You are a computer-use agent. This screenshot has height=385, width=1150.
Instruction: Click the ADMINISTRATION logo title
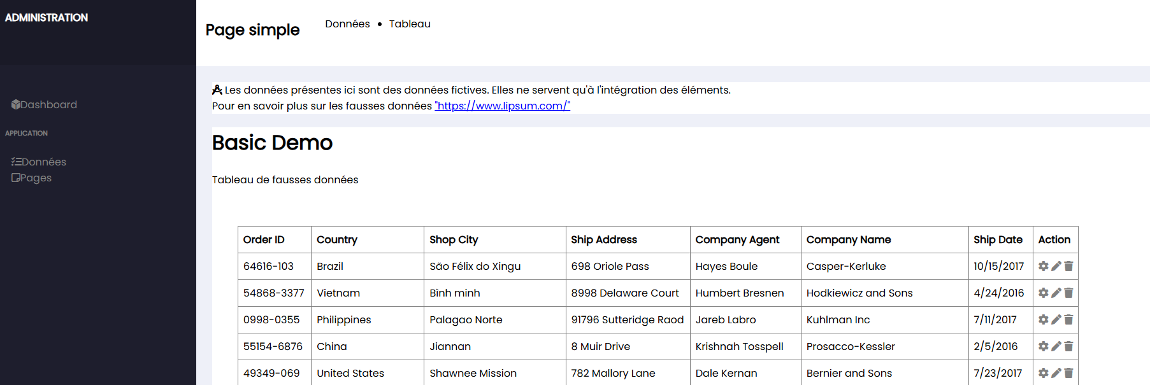[x=47, y=17]
